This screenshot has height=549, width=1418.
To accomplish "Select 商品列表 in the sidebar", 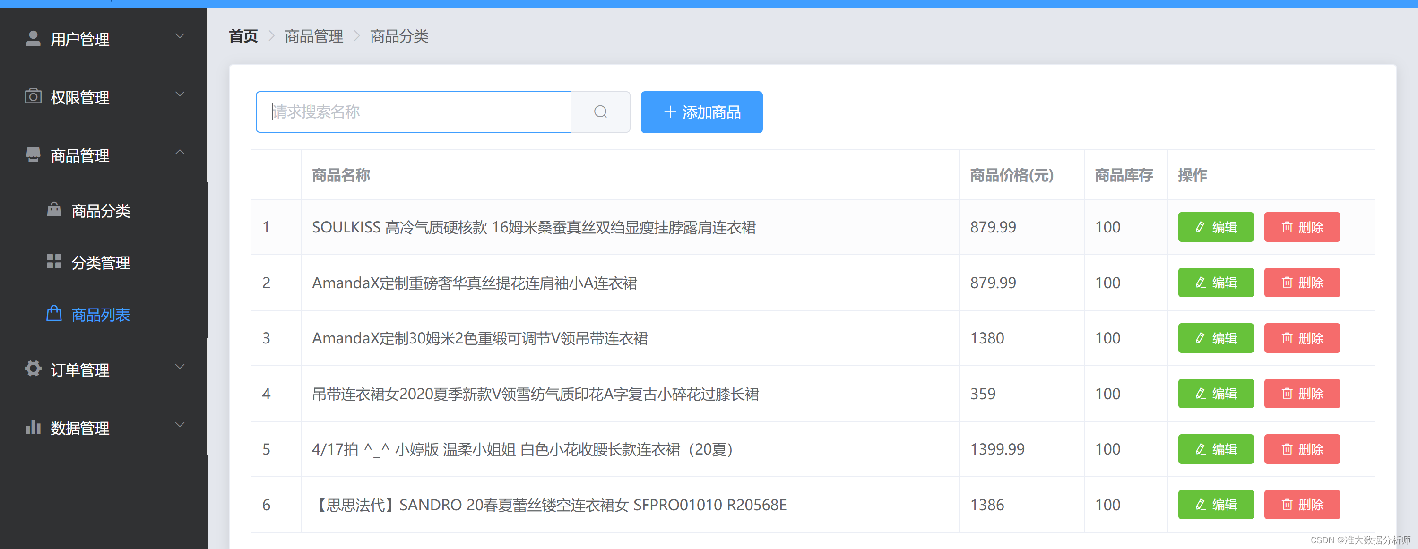I will 101,315.
